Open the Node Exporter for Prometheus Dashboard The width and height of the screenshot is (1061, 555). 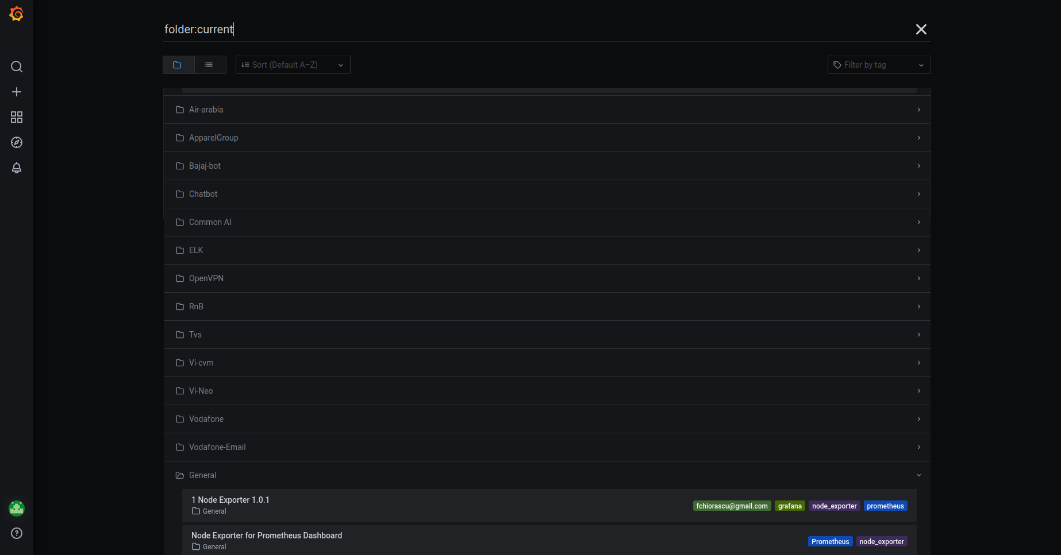pos(267,535)
